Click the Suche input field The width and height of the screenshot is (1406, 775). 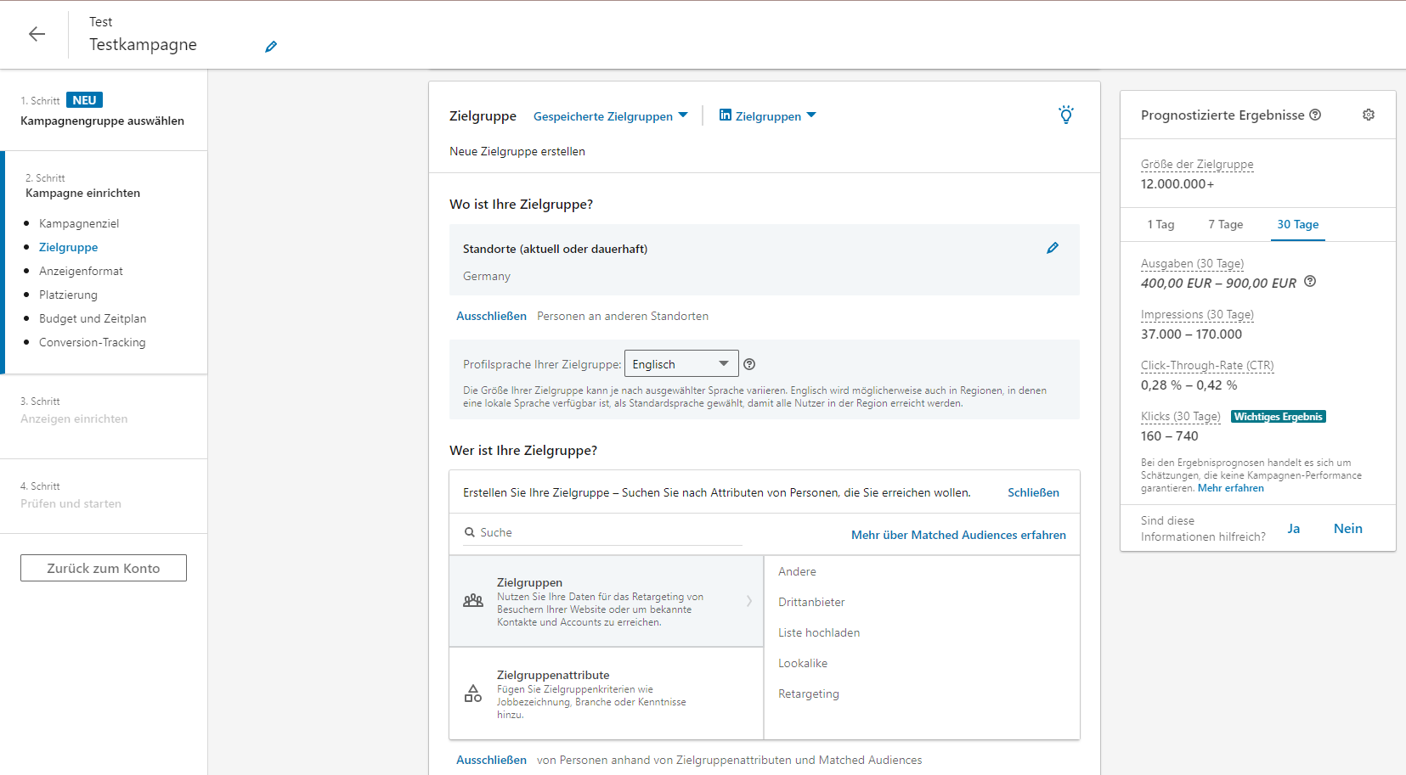[602, 532]
